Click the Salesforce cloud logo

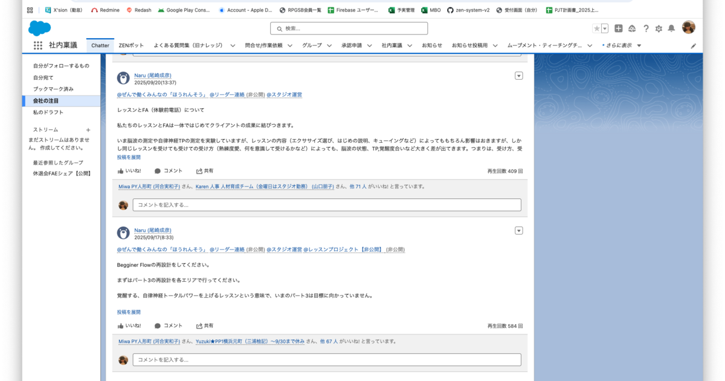click(x=39, y=28)
